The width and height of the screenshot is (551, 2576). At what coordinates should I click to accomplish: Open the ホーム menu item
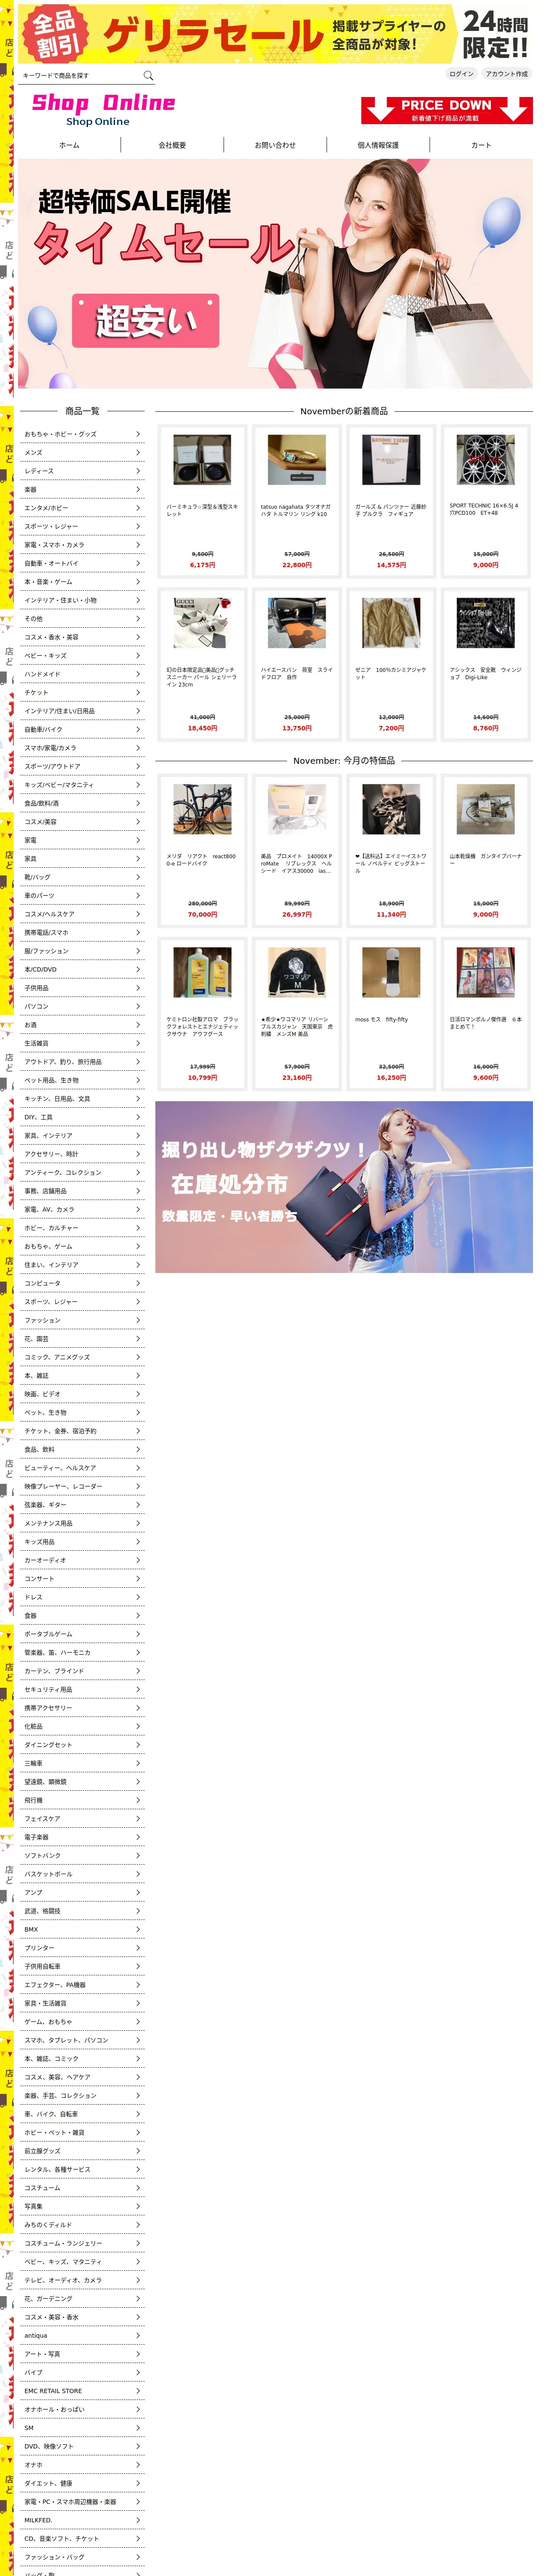[69, 145]
